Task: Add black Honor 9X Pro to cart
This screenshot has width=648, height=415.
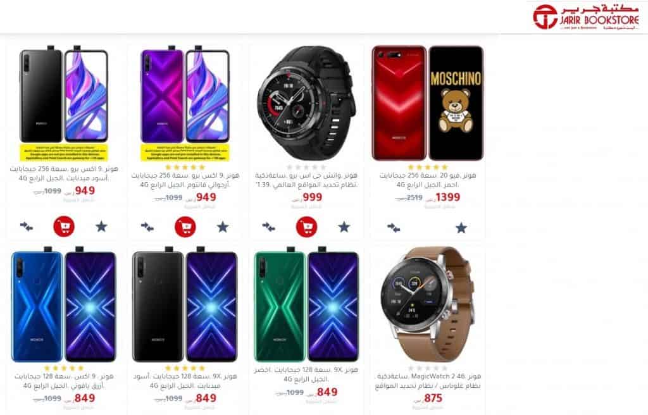Action: (64, 226)
